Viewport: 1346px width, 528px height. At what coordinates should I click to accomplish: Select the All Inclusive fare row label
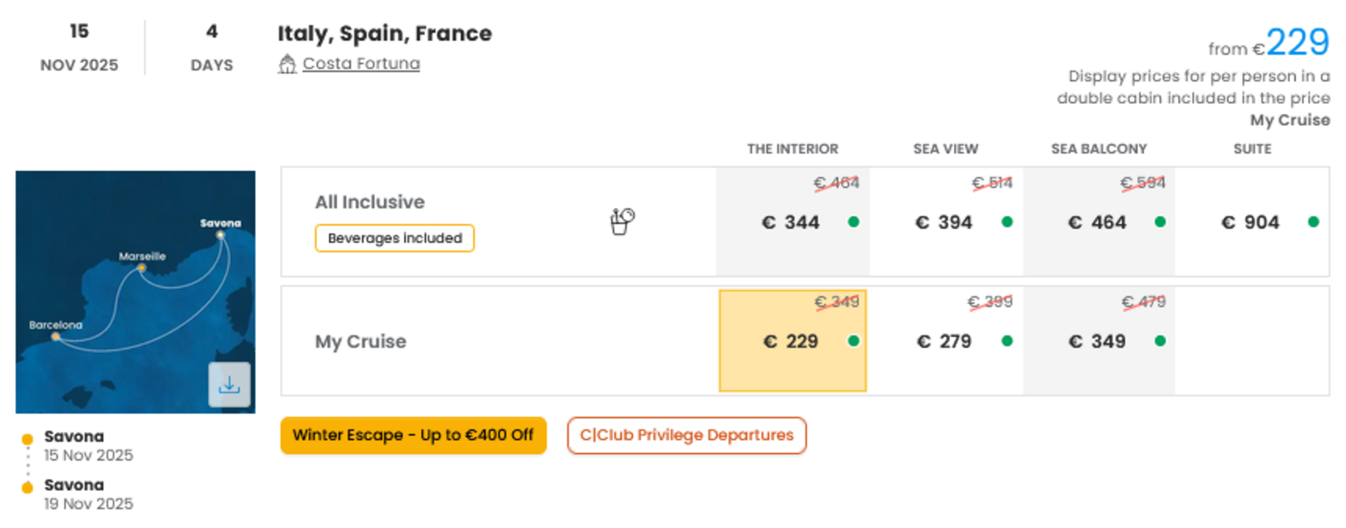pos(370,202)
